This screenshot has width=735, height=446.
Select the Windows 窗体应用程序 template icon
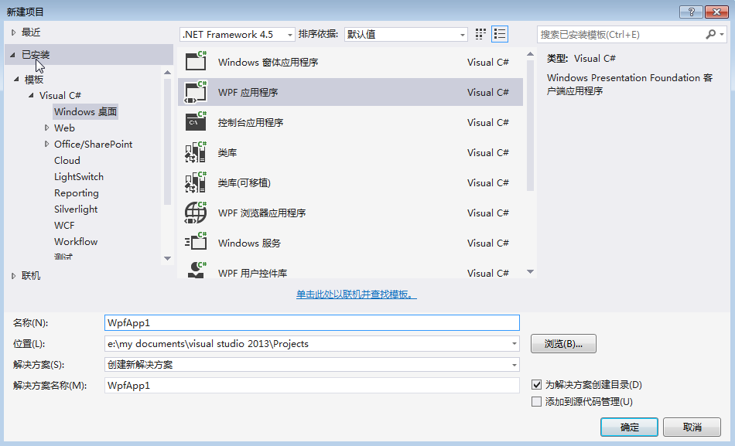point(196,62)
